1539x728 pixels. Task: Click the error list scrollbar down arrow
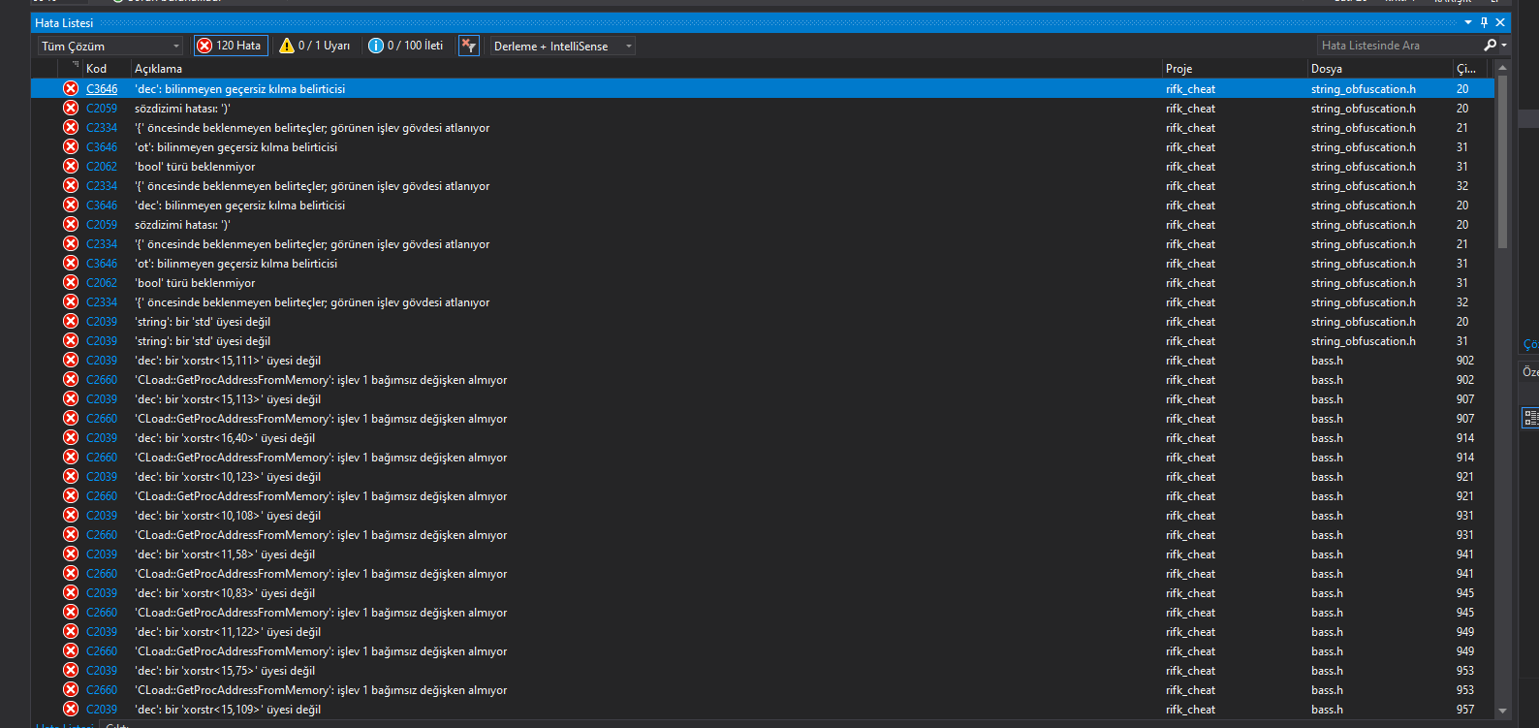[1503, 711]
